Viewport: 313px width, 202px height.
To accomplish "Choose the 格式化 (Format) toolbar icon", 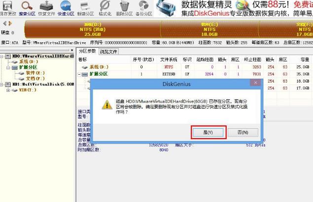I will [105, 6].
